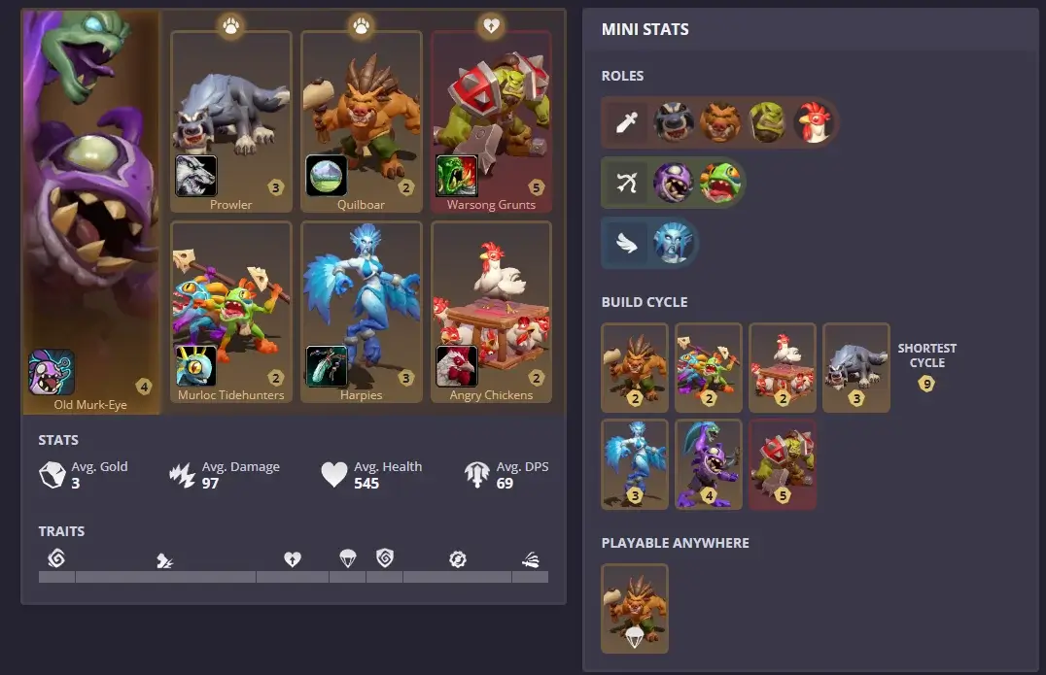The image size is (1046, 675).
Task: Select the Angry Chickens talent icon
Action: tap(456, 366)
